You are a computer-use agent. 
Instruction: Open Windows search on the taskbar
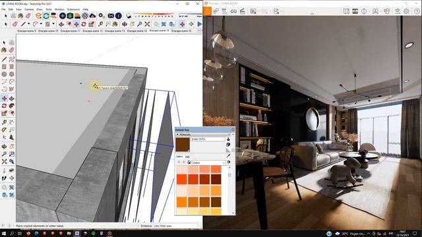pos(12,234)
